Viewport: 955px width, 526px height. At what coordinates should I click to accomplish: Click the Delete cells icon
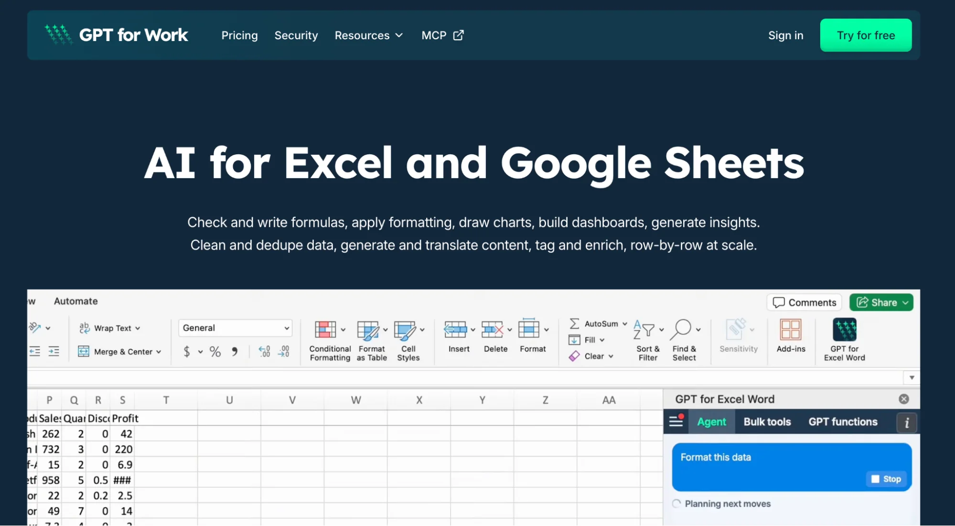[492, 330]
